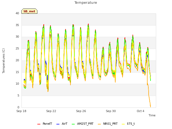172x129 pixels.
Task: Click the 0 y-axis tick label
Action: 18,107
